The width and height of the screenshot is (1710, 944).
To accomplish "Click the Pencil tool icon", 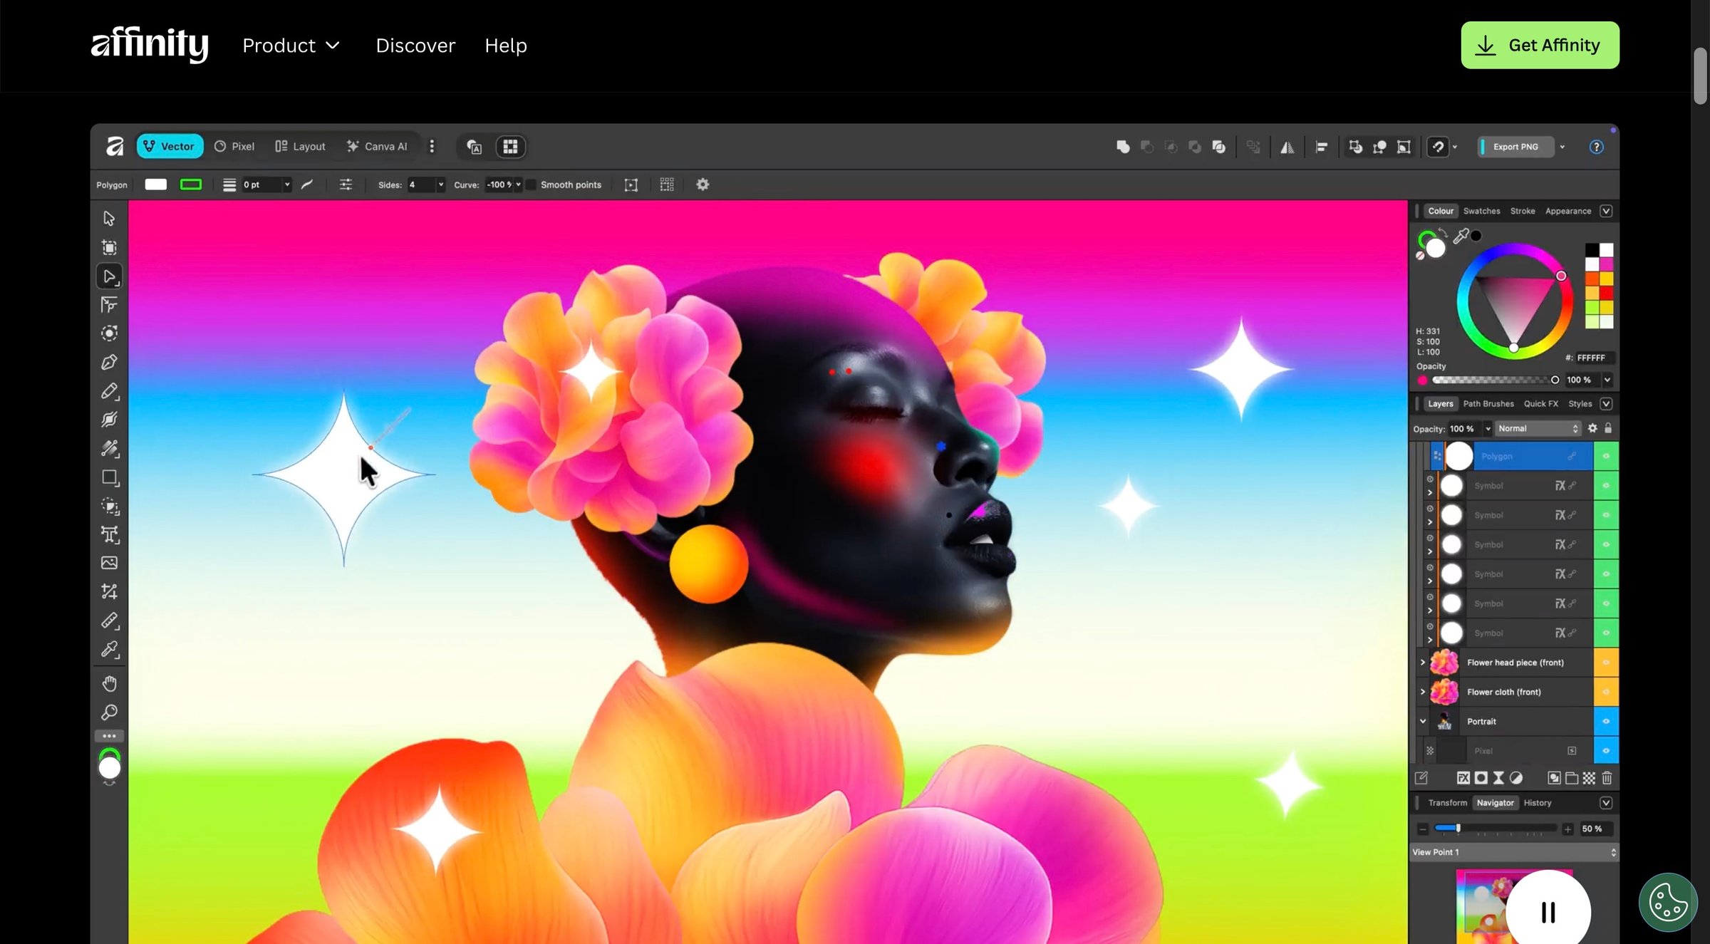I will point(109,391).
